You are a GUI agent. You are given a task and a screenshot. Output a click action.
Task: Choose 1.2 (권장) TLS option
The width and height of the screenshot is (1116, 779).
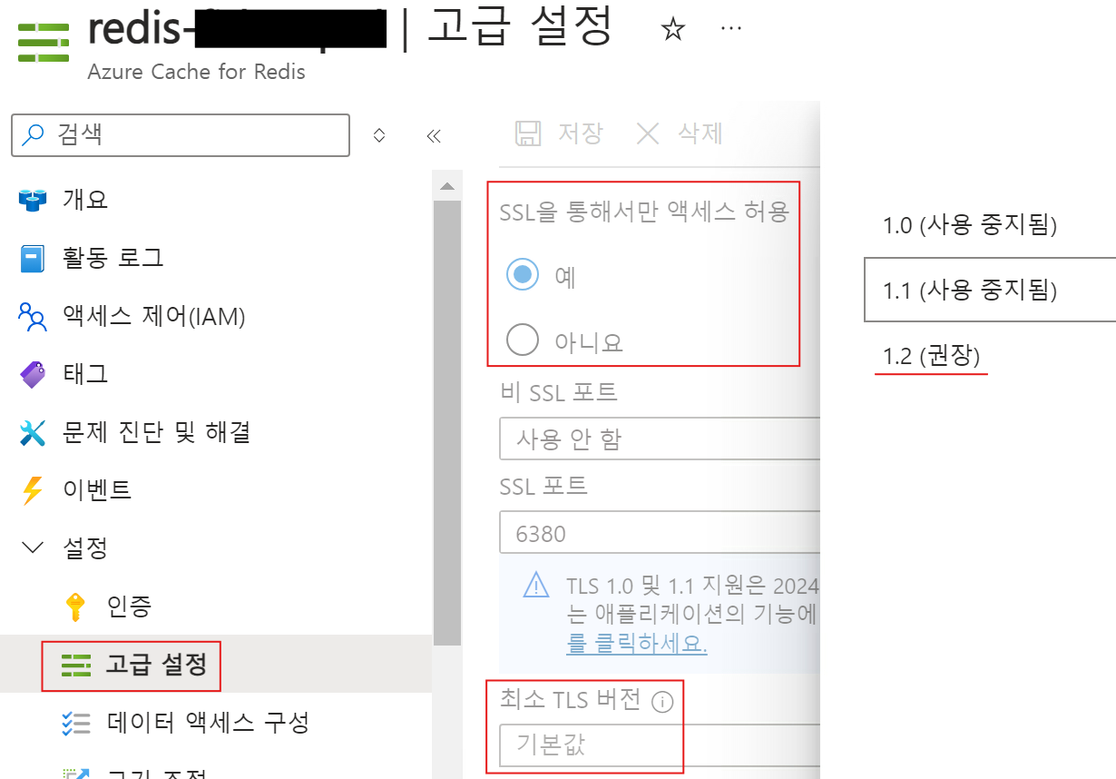[932, 356]
